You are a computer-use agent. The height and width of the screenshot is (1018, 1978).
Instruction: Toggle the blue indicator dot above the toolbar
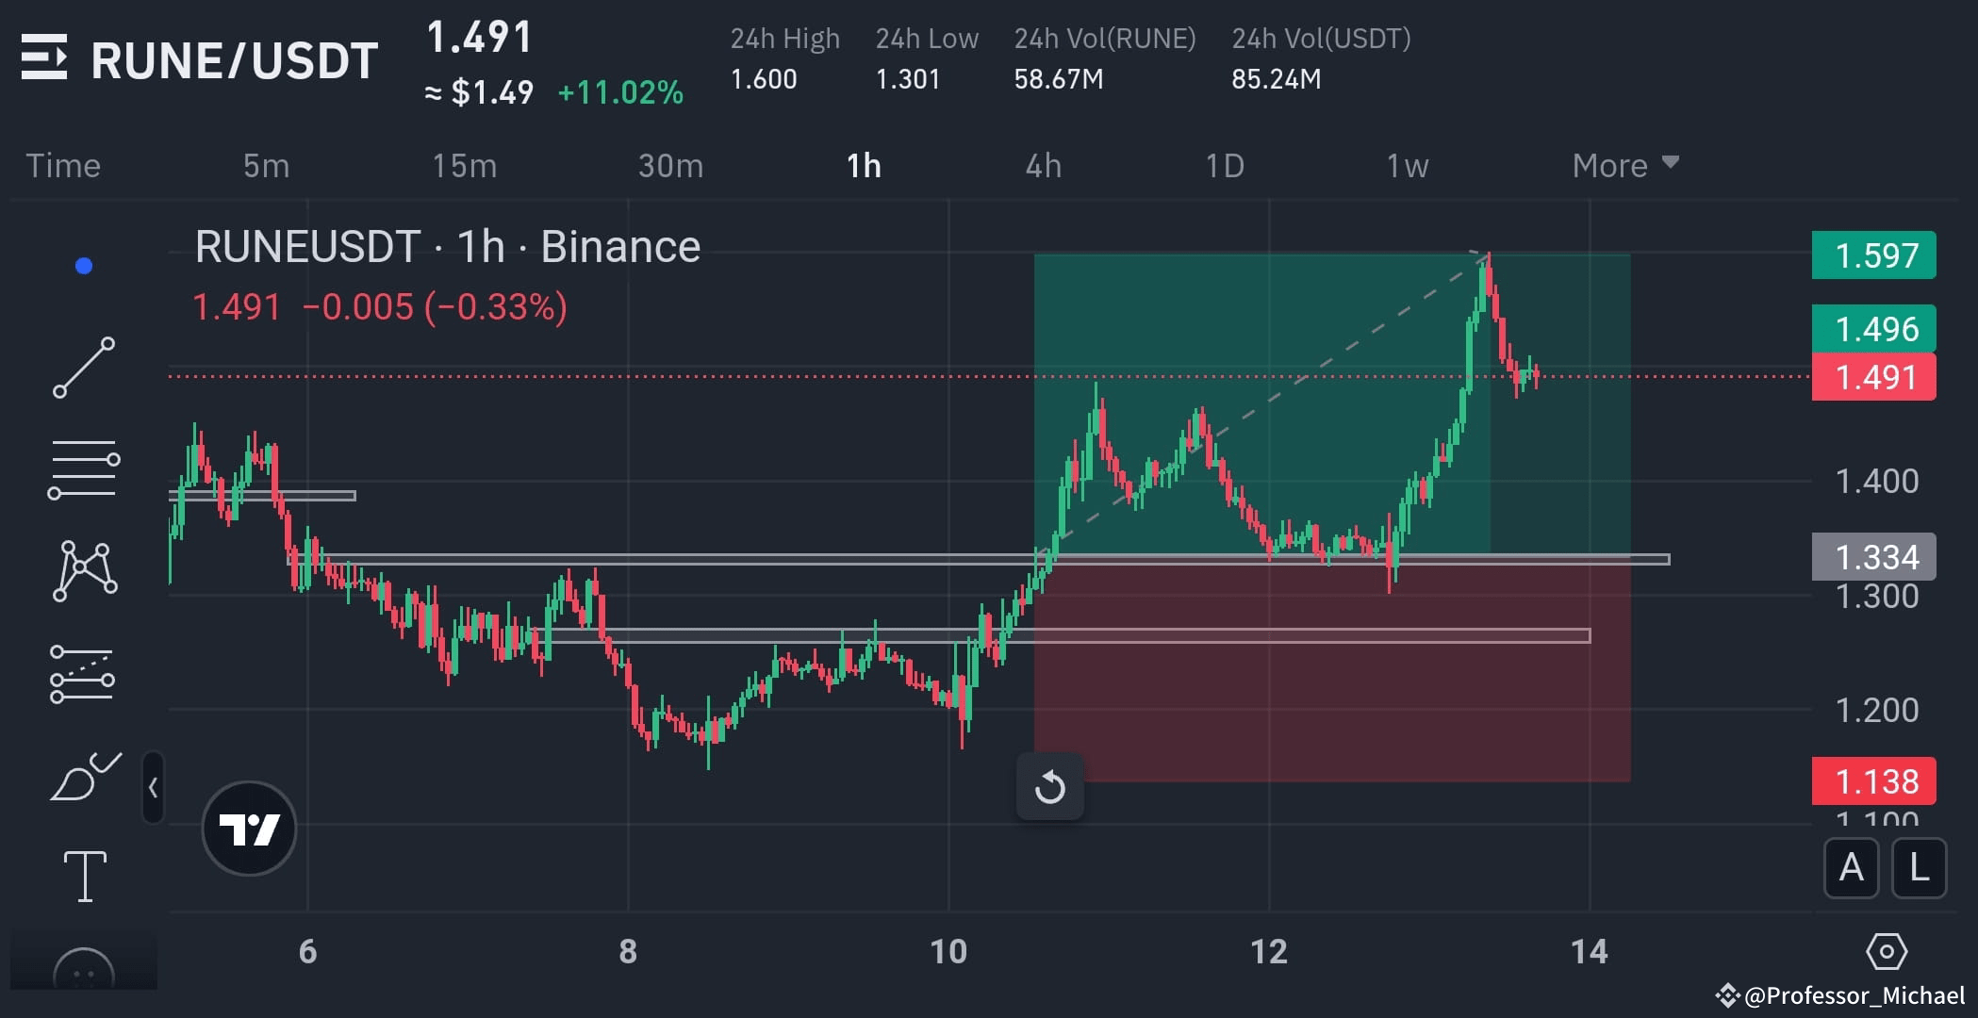[85, 265]
